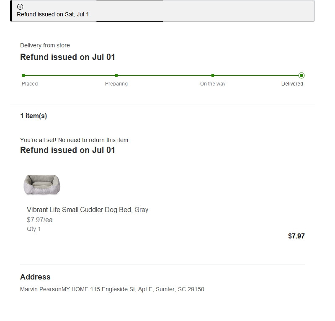Screen dimensions: 335x321
Task: Click the Address heading
Action: (35, 277)
